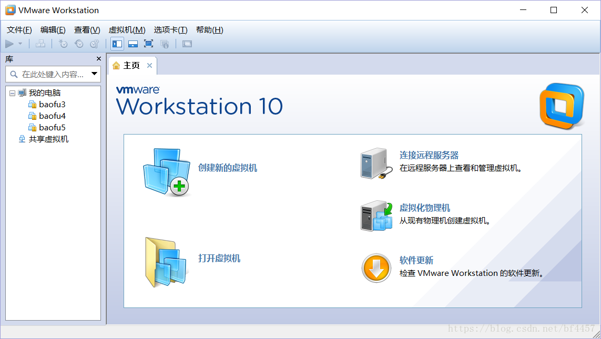Select the baofu4 virtual machine
Screen dimensions: 601x339
tap(52, 116)
